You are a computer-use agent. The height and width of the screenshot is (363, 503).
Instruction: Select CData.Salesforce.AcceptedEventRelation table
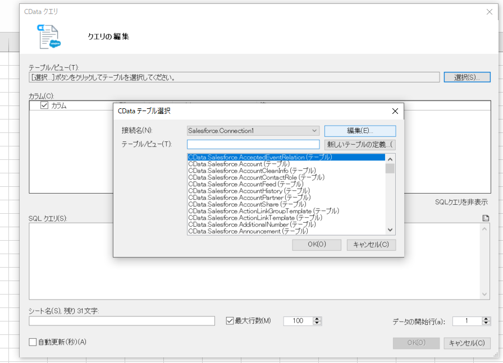coord(286,157)
